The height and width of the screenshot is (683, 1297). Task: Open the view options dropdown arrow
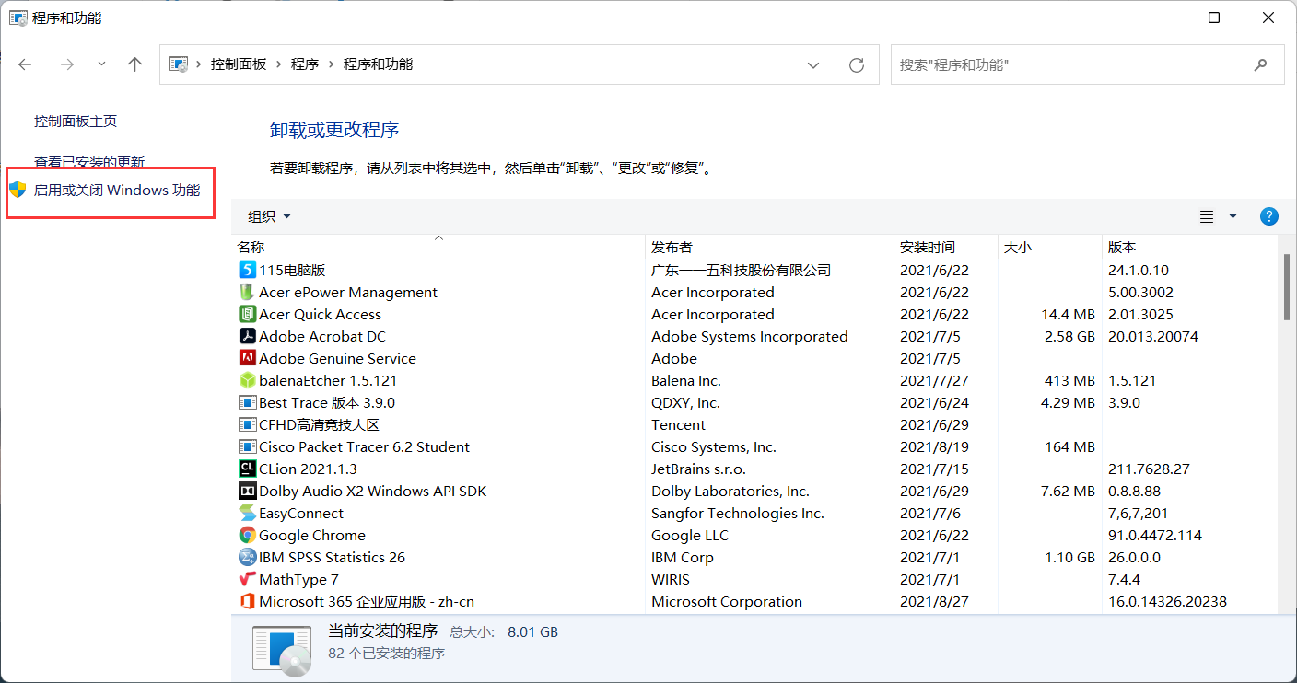[1233, 216]
